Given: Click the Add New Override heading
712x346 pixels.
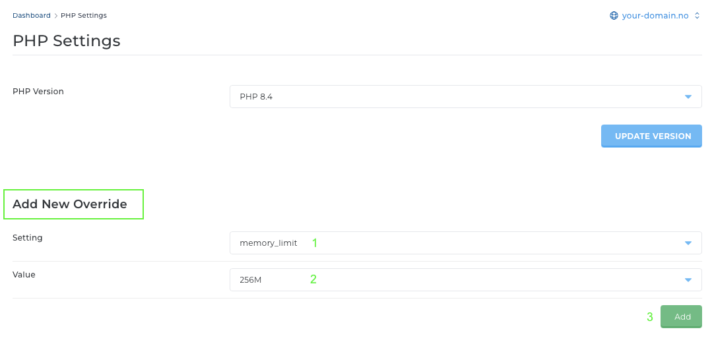Looking at the screenshot, I should (70, 204).
